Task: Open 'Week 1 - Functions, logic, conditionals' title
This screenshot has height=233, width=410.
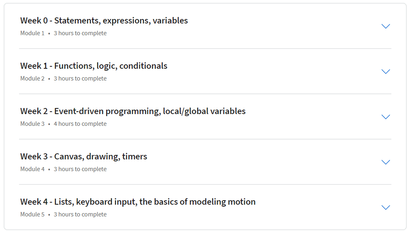Action: [94, 66]
